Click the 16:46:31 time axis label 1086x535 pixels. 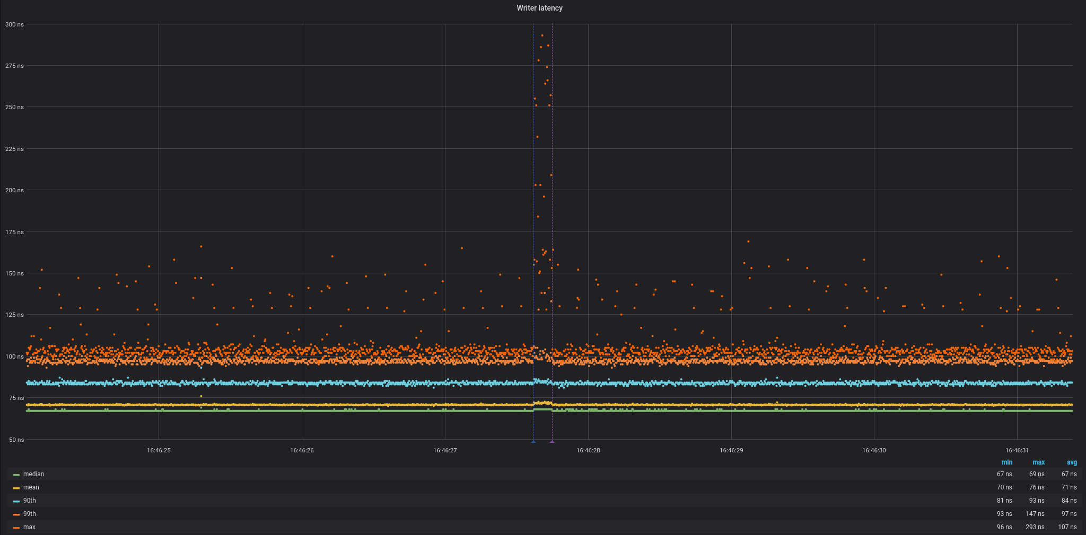click(1017, 450)
